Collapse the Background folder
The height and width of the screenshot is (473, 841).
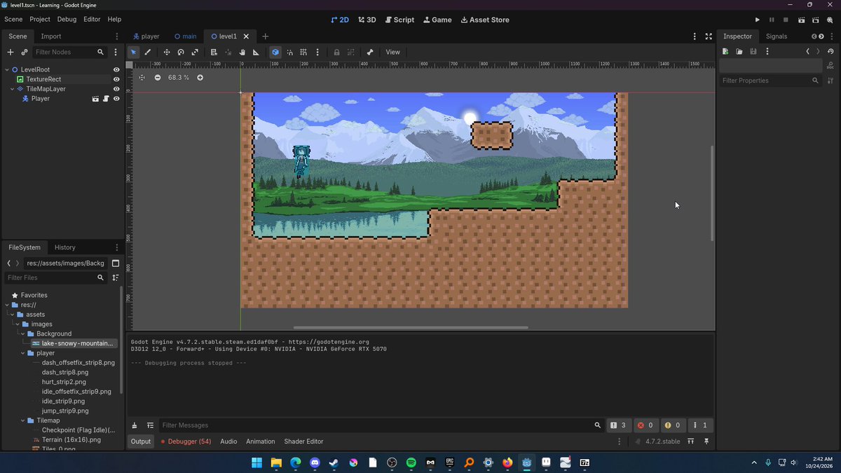[23, 334]
